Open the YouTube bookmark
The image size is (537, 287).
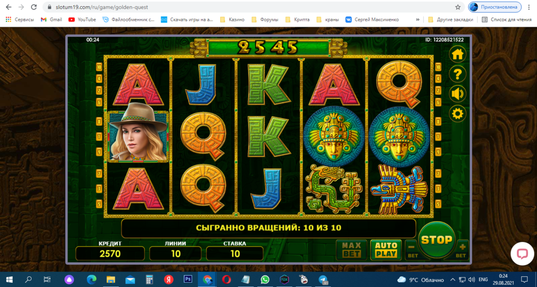(x=82, y=20)
